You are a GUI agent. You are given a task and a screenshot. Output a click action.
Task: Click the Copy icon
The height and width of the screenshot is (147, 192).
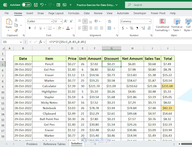(x=16, y=25)
